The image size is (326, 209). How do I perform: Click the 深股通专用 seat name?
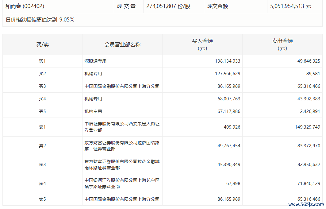point(95,61)
